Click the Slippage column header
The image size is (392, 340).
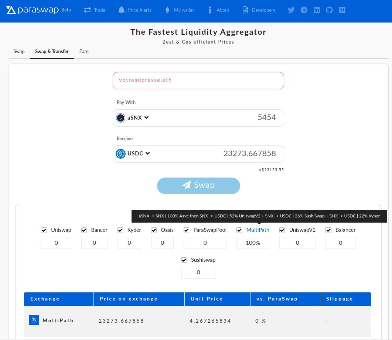click(x=346, y=299)
